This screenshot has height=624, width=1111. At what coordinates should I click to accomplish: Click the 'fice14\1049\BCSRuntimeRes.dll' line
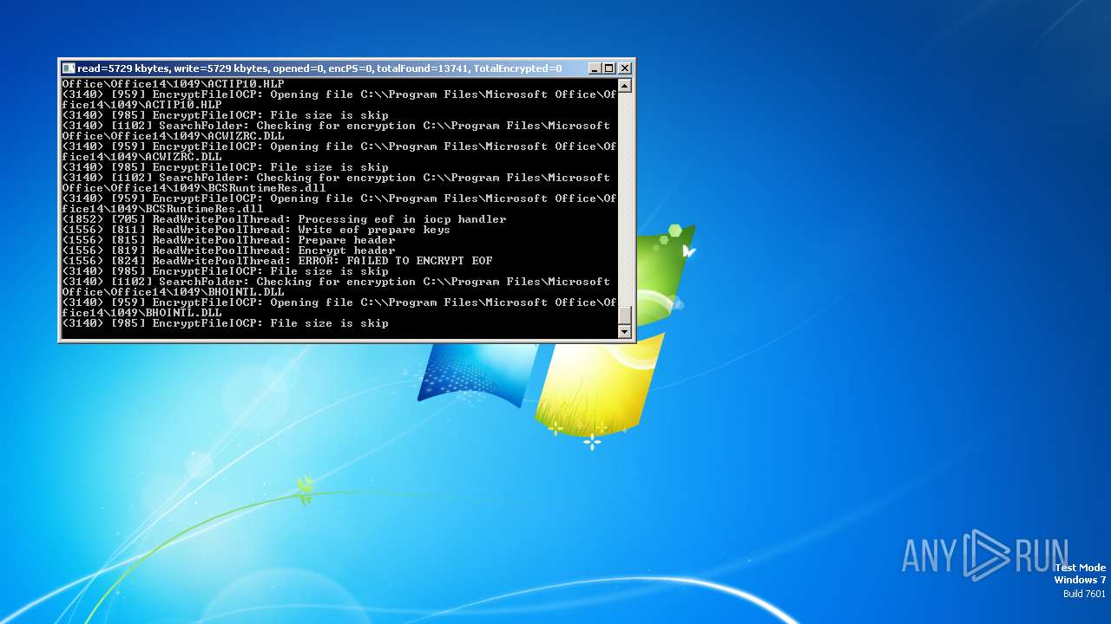[163, 209]
